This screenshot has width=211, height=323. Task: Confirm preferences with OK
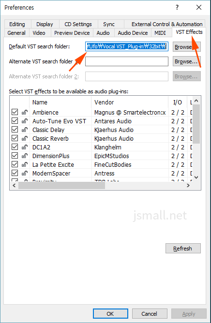tap(110, 314)
